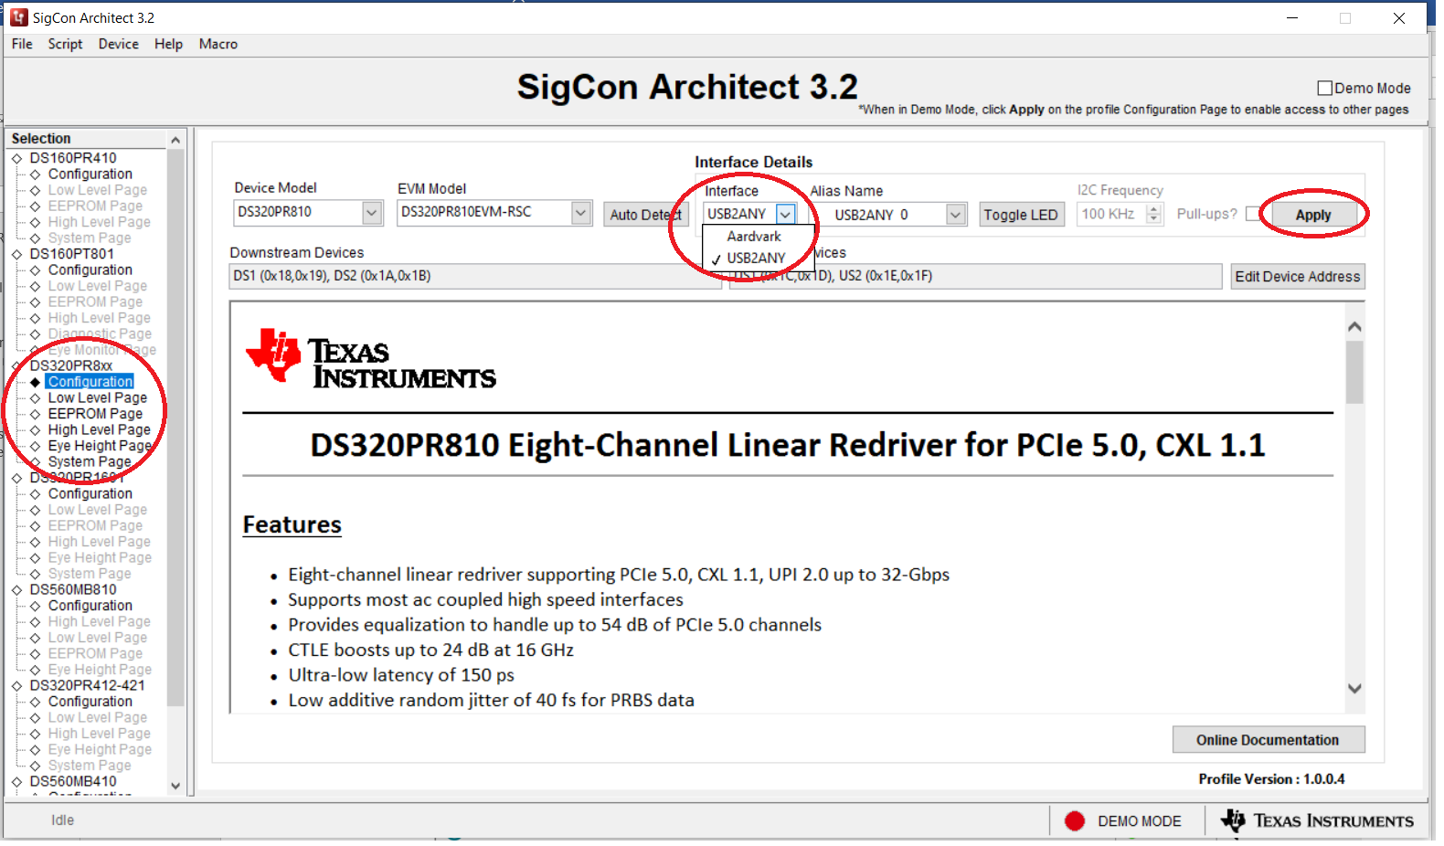Image resolution: width=1444 pixels, height=846 pixels.
Task: Open Online Documentation
Action: click(1269, 740)
